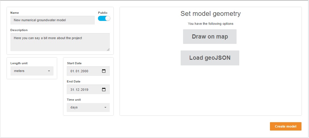Image resolution: width=309 pixels, height=138 pixels.
Task: Toggle the Public switch off
Action: pyautogui.click(x=104, y=19)
